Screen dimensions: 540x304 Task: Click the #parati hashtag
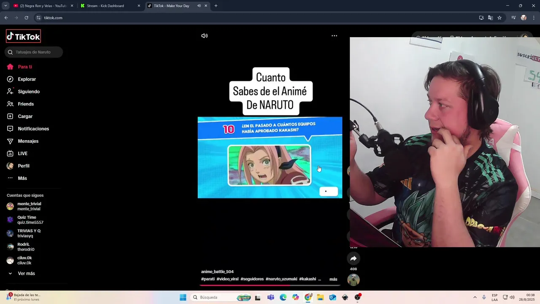(208, 279)
